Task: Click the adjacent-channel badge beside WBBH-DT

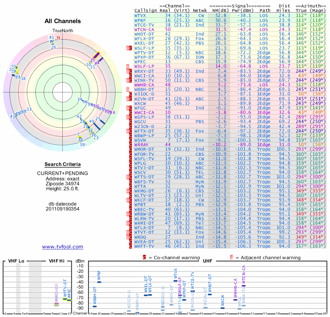Action: tap(127, 89)
